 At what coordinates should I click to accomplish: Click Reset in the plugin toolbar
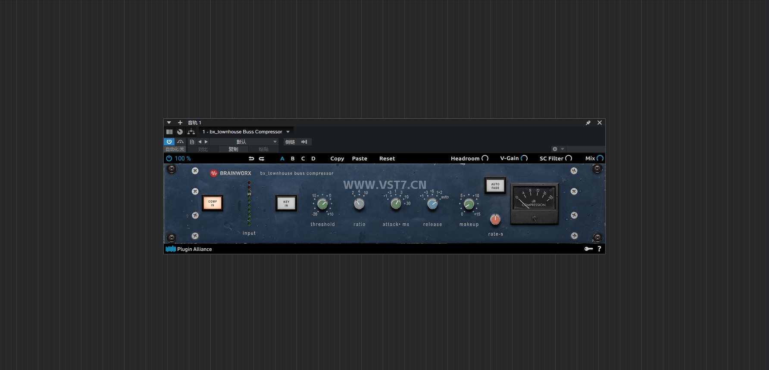pos(387,158)
